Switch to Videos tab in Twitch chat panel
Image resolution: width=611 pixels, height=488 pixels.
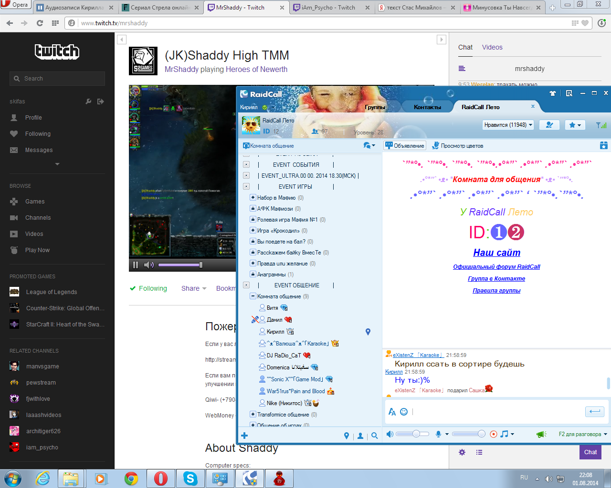(x=492, y=47)
